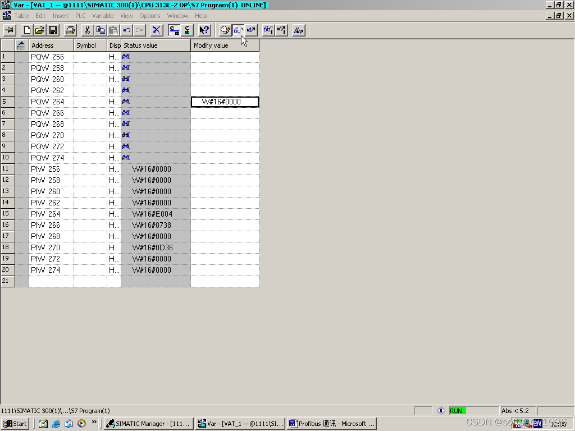Click the Status value column header
The height and width of the screenshot is (431, 575).
click(x=156, y=45)
